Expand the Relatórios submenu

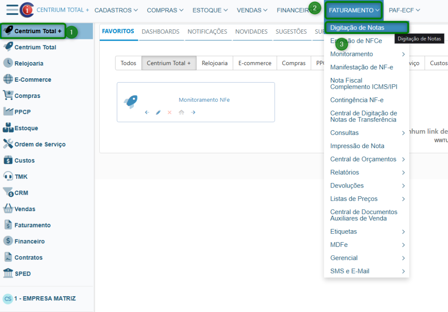pos(367,173)
